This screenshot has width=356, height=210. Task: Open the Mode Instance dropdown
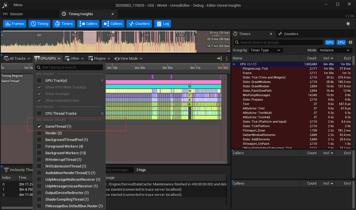point(335,50)
